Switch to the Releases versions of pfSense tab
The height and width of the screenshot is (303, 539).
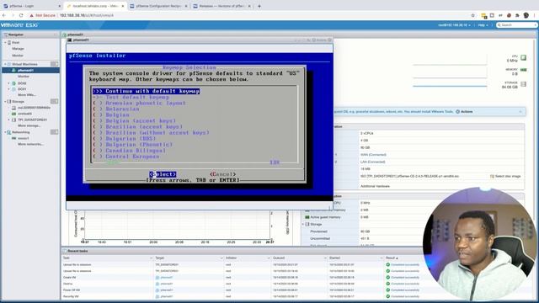click(221, 6)
